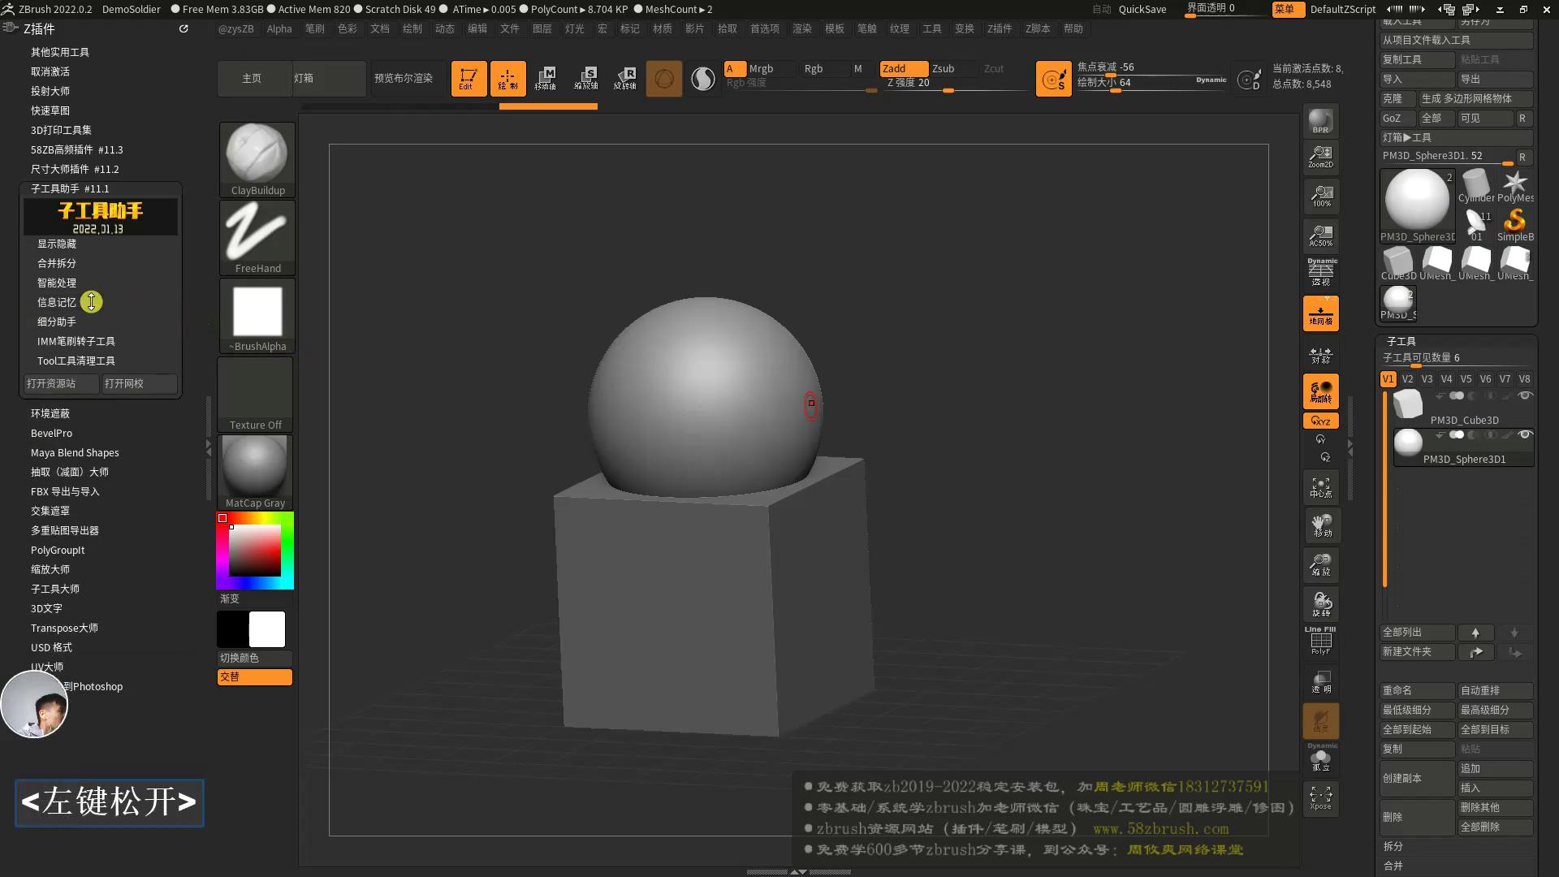The width and height of the screenshot is (1559, 877).
Task: Click the Line Fill PolyF icon
Action: (x=1320, y=640)
